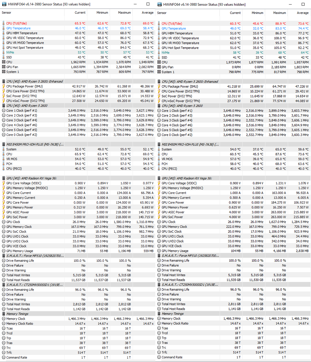This screenshot has width=311, height=362.
Task: Select GPU Hot Spot Temperature row in right window
Action: point(233,48)
